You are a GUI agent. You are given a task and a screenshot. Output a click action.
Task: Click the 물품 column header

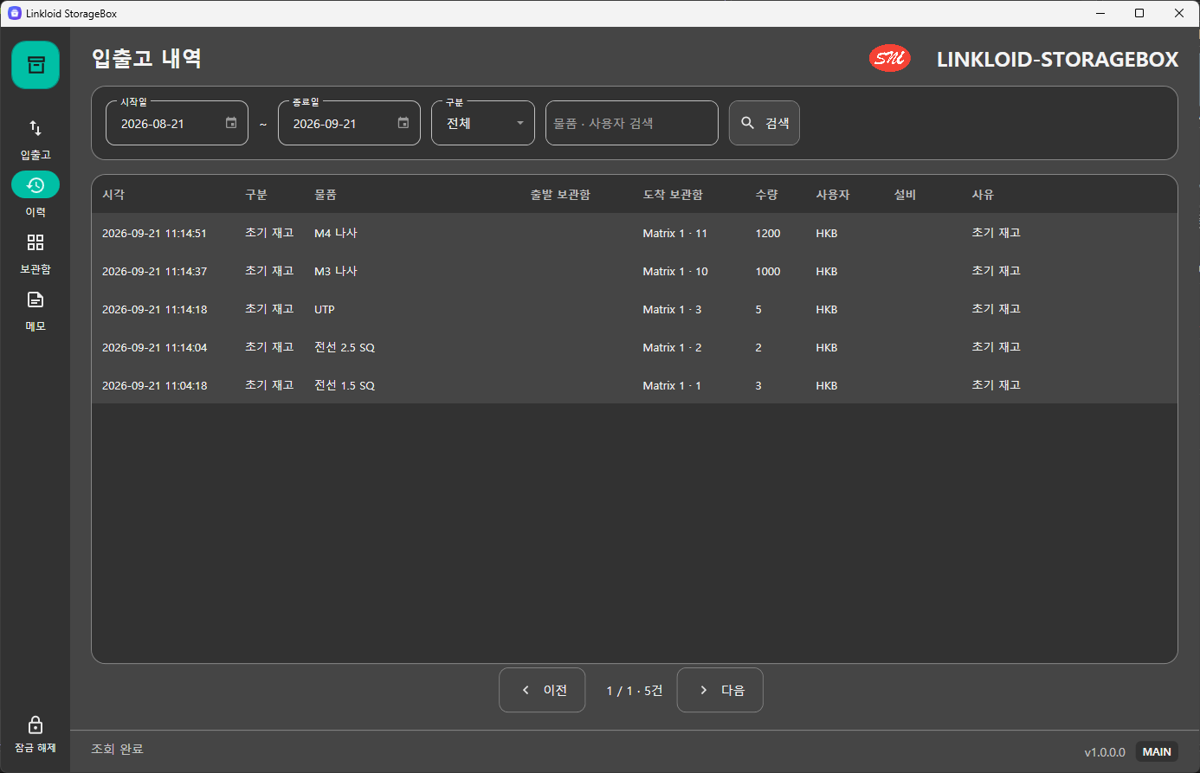pos(326,195)
